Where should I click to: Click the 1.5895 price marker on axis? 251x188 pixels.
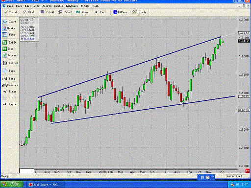point(244,96)
